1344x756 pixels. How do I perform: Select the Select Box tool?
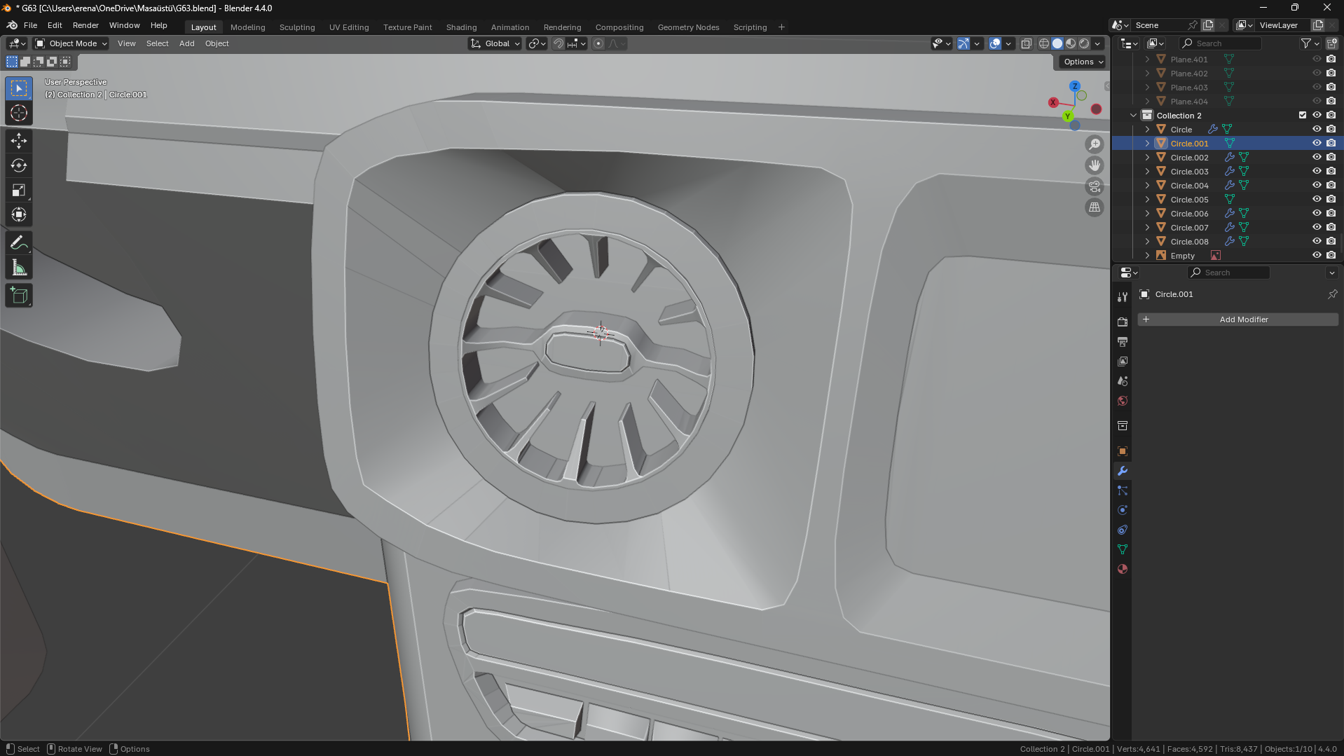coord(19,88)
